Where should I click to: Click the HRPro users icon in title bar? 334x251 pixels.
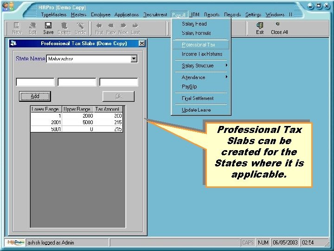[8, 6]
